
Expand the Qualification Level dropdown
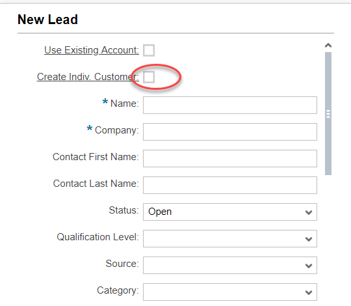(230, 238)
